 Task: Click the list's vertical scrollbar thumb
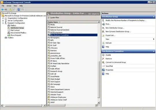click(99, 79)
